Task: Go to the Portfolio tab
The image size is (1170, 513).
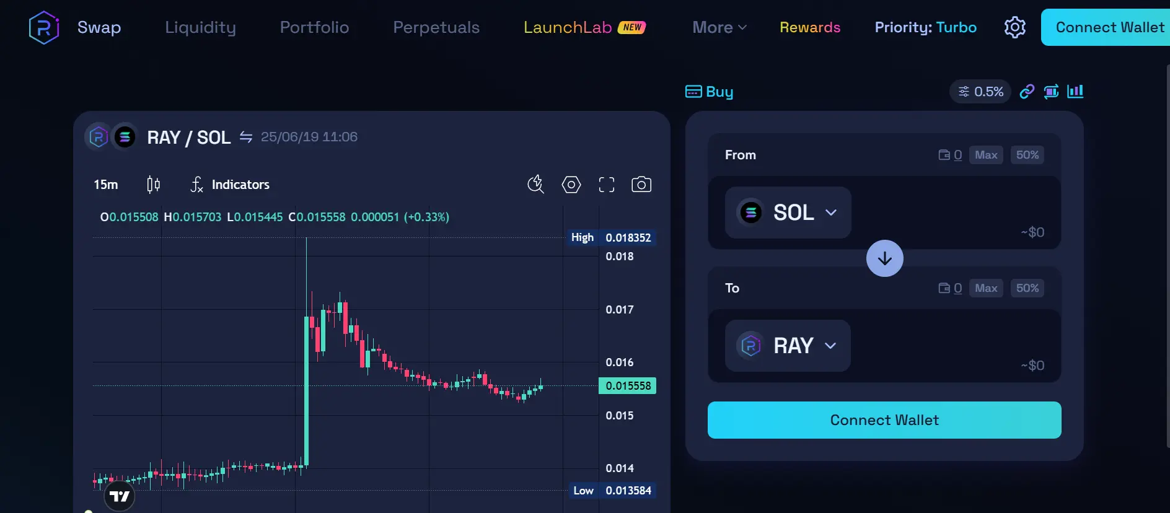Action: point(314,27)
